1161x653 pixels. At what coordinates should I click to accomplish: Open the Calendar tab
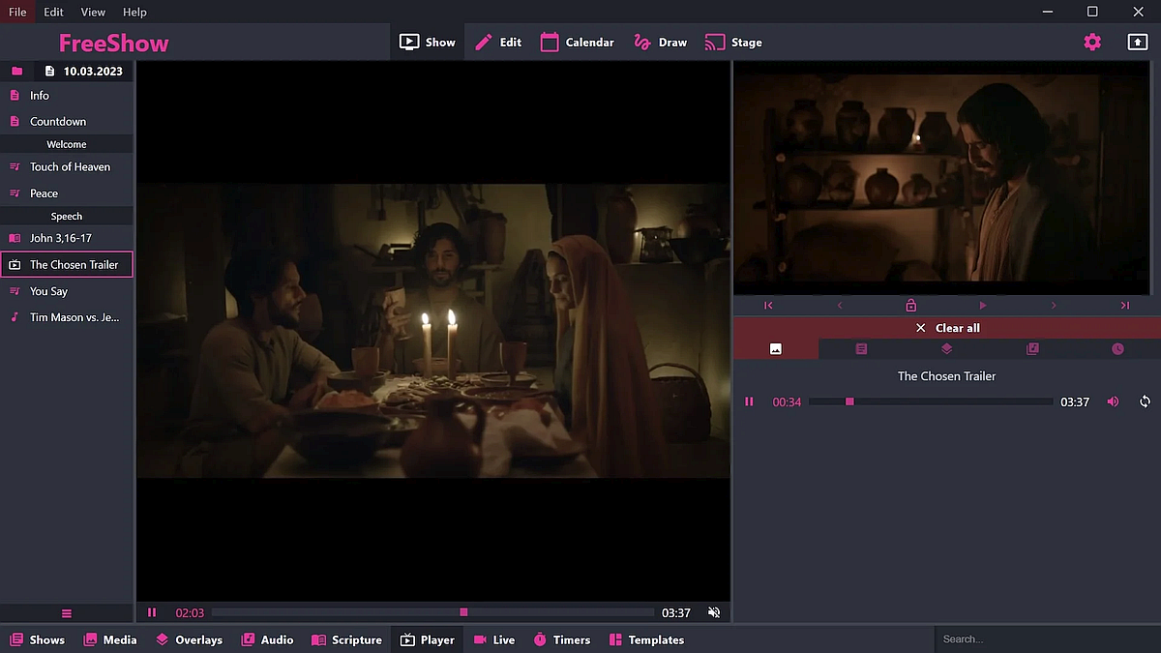pyautogui.click(x=578, y=42)
